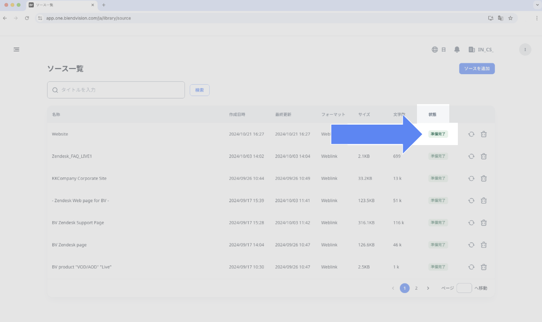This screenshot has height=322, width=542.
Task: Click the translate page icon
Action: pos(500,18)
